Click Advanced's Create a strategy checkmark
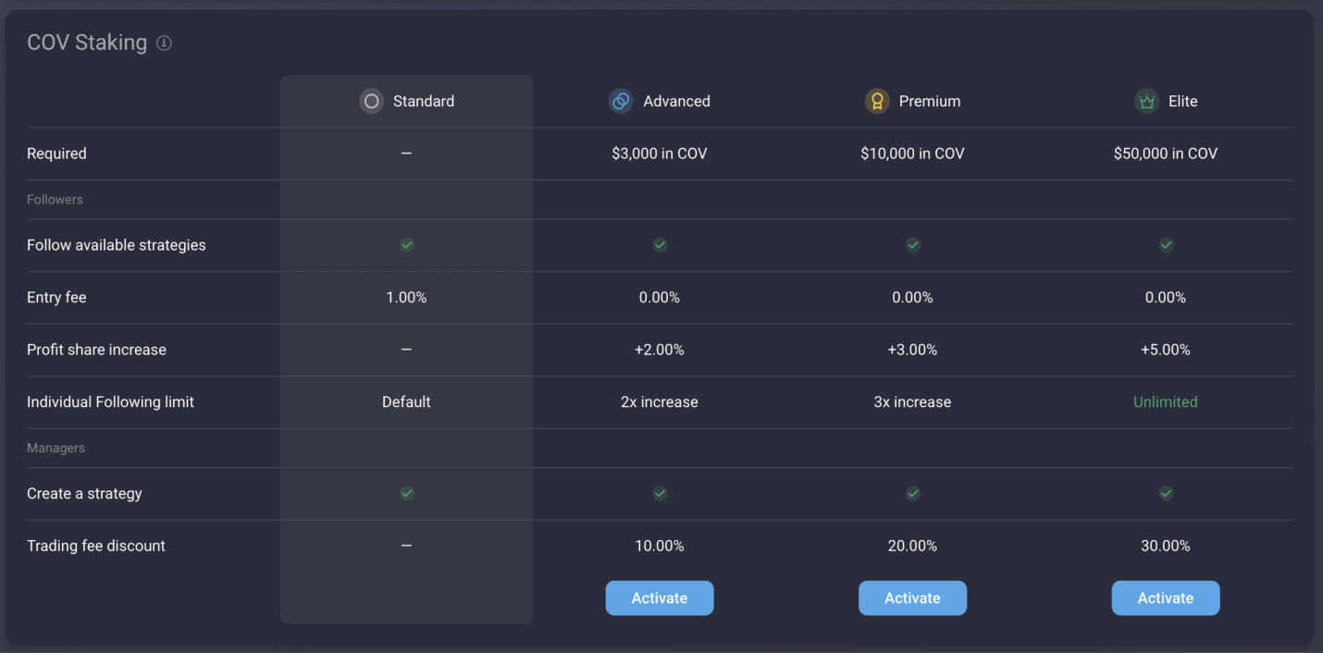 (x=660, y=494)
